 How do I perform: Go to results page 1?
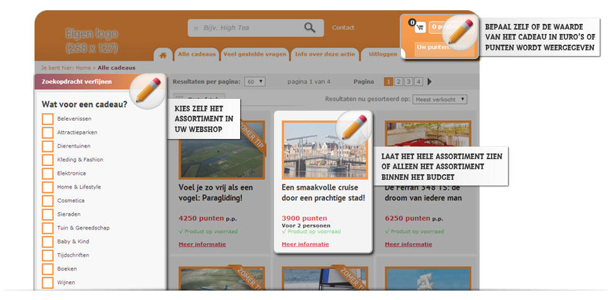(x=388, y=82)
